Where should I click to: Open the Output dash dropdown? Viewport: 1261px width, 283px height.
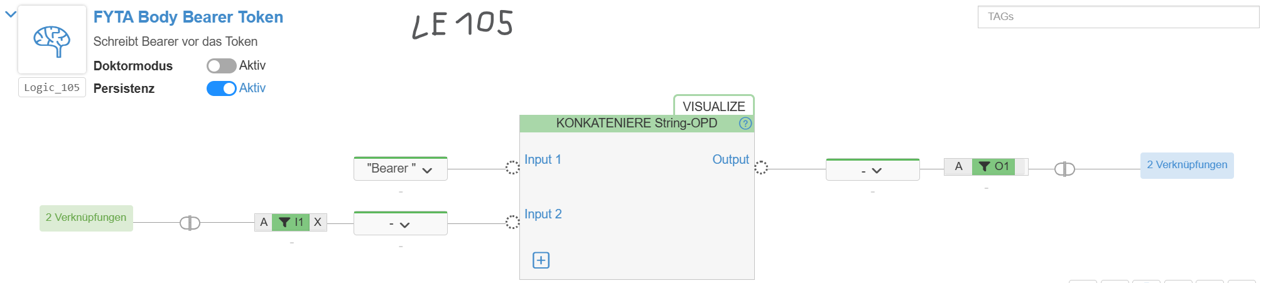click(872, 170)
